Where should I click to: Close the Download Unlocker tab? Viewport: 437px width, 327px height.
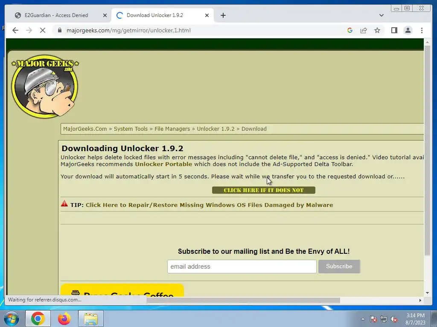[x=207, y=15]
